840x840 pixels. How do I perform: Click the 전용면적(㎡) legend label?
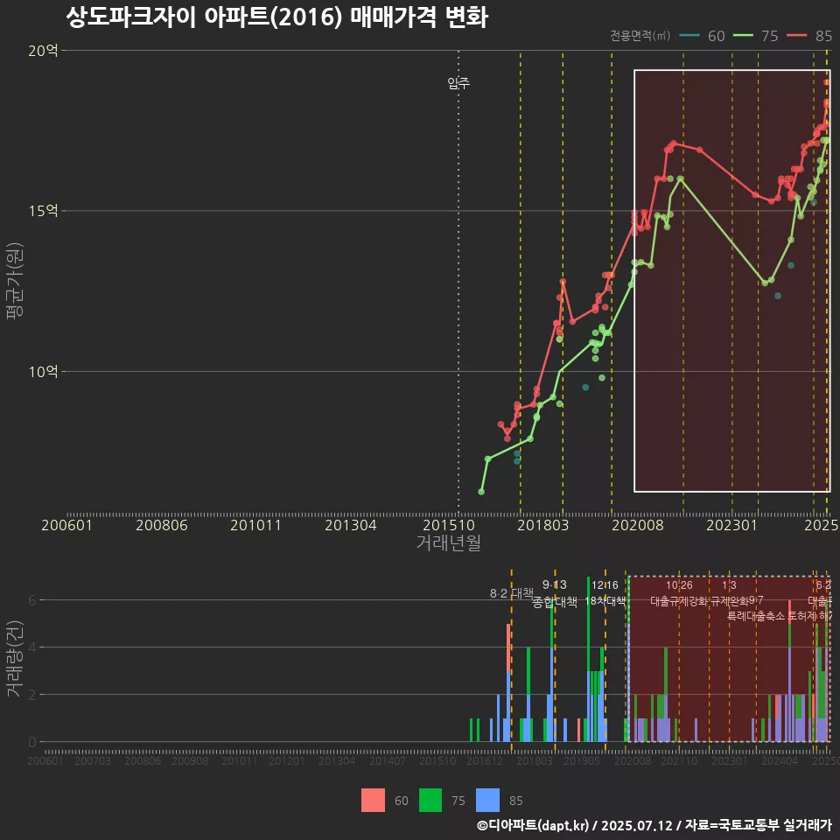(640, 36)
